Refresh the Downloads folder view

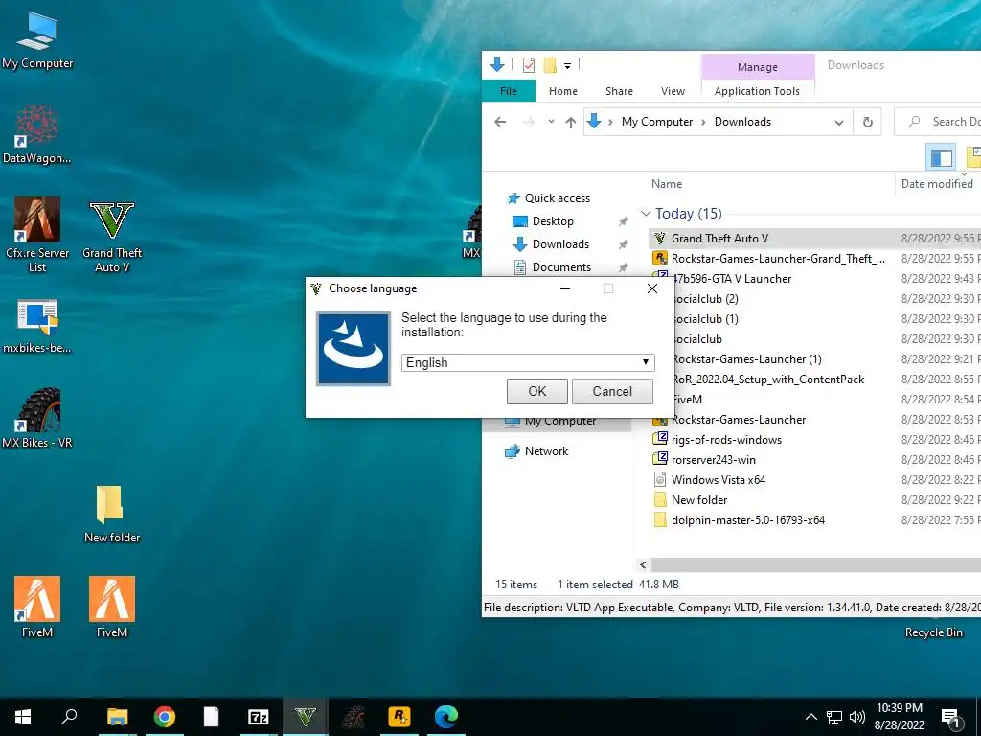pos(868,122)
